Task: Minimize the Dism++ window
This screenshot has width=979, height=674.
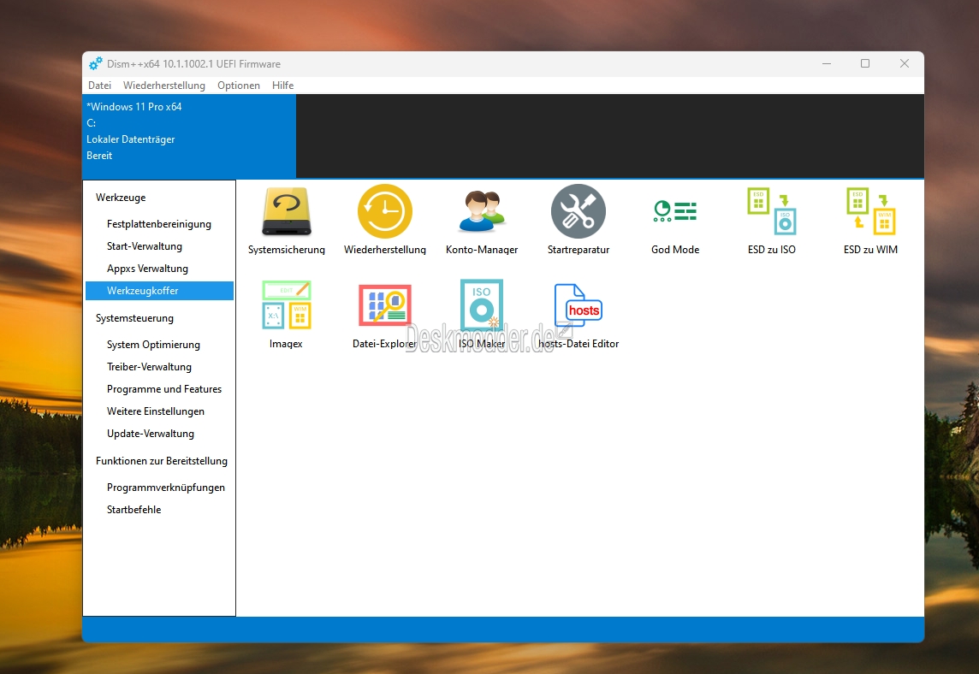Action: tap(826, 63)
